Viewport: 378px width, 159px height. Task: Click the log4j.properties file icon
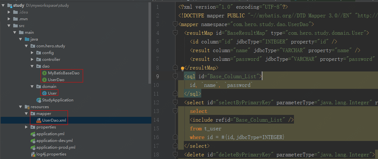[x=33, y=154]
